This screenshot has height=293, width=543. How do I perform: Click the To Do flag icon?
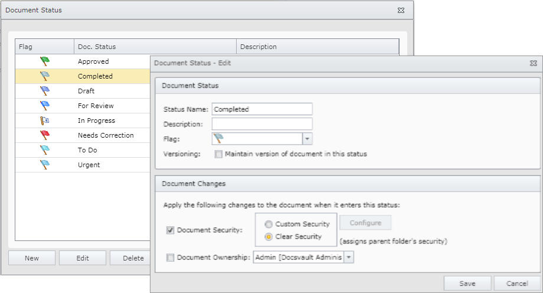pyautogui.click(x=45, y=150)
